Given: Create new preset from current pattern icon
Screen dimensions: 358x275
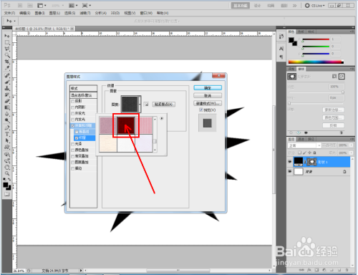Looking at the screenshot, I should 147,105.
